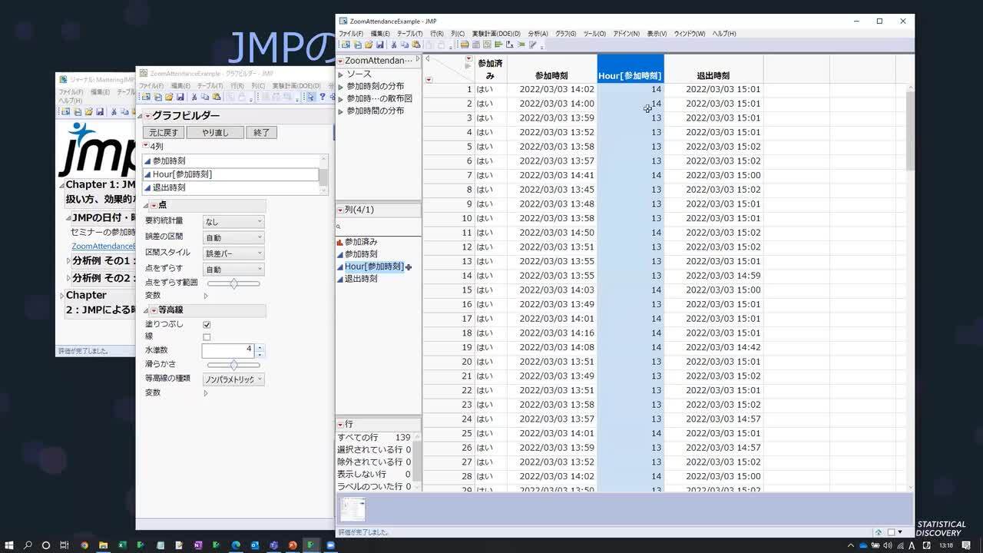The image size is (983, 553).
Task: Click help question-mark tool in Graph Builder toolbar
Action: tap(323, 97)
